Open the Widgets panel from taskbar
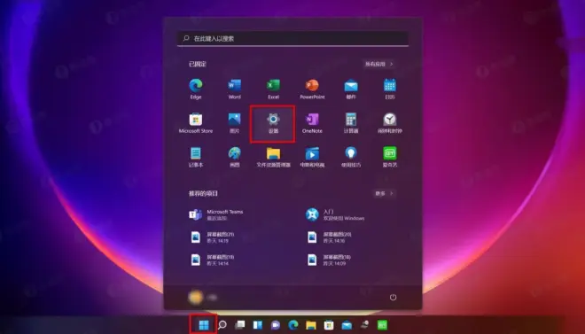 tap(258, 325)
